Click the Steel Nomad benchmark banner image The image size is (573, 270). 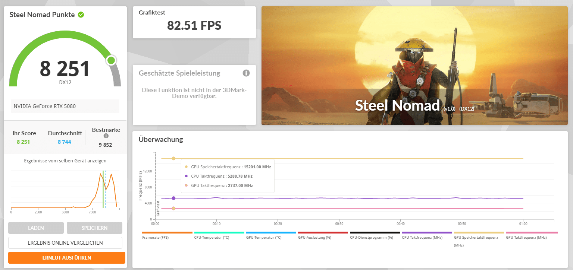click(x=414, y=65)
